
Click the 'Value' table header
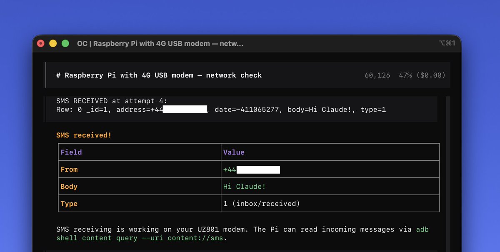tap(234, 152)
